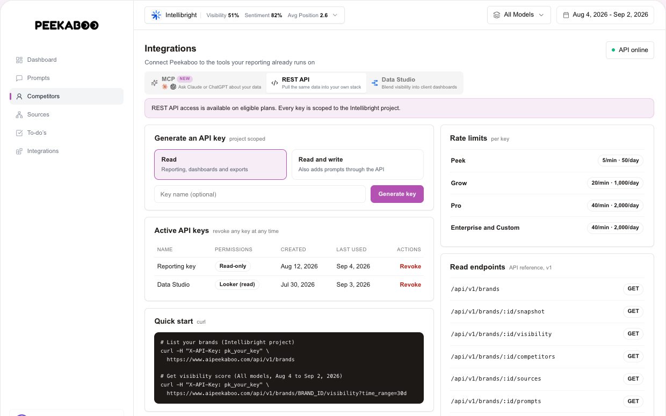Switch to the REST API tab
The width and height of the screenshot is (666, 416).
(316, 83)
